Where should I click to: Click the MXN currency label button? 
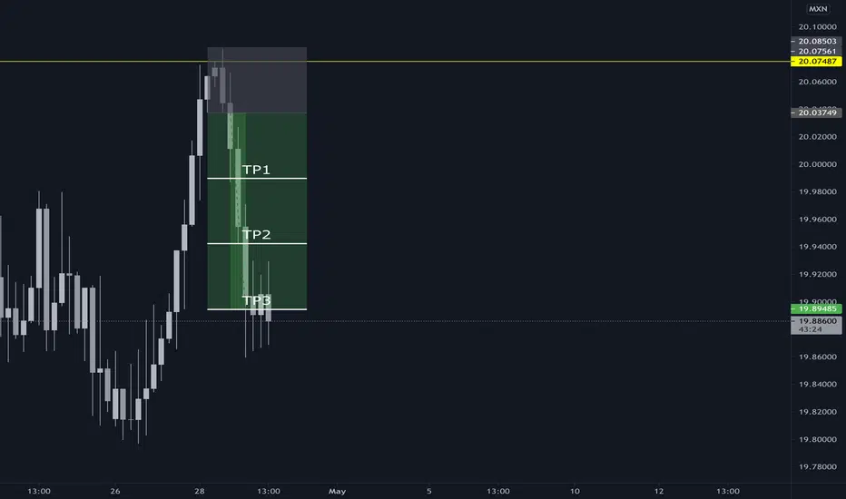(x=817, y=9)
